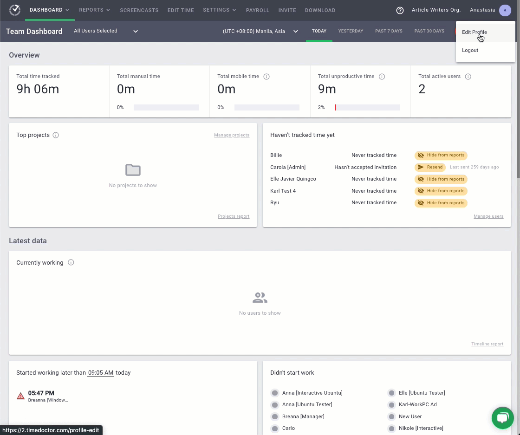
Task: Hide Elle Javier-Quingco from reports
Action: pyautogui.click(x=441, y=179)
